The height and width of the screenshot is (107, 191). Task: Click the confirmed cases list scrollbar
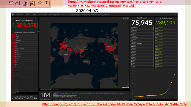pos(38,38)
